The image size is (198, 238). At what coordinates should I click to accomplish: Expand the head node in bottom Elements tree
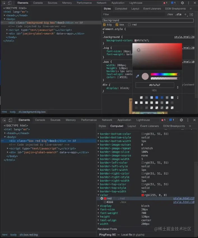tap(5, 133)
